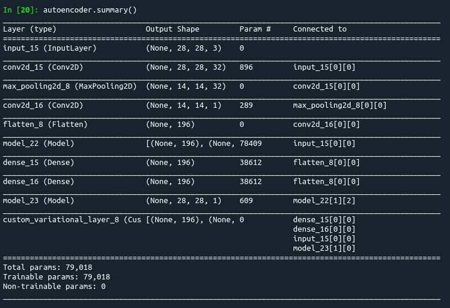Click the 'Connected to' column header

click(x=320, y=29)
